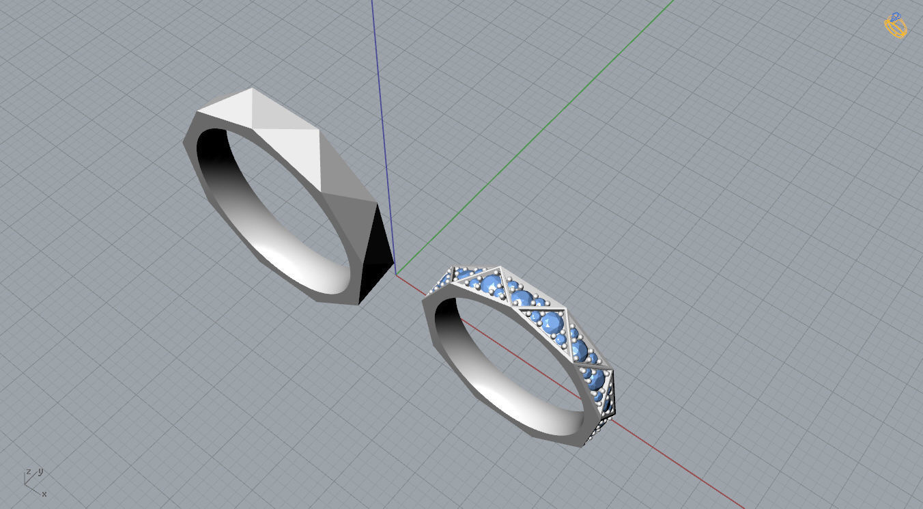Click the orange ring icon in viewport corner
This screenshot has width=923, height=509.
(896, 25)
